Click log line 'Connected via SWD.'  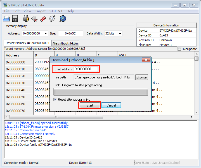click(26, 130)
